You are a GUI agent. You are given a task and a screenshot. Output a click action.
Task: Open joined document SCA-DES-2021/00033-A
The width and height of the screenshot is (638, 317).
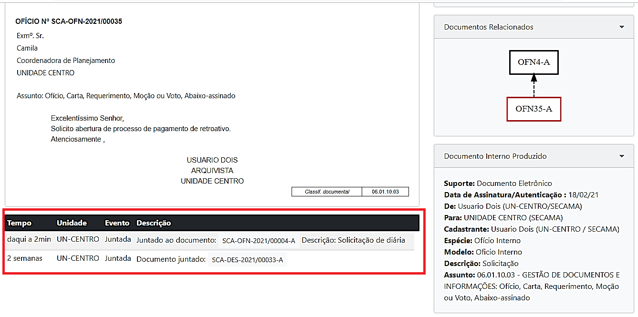[x=247, y=260]
